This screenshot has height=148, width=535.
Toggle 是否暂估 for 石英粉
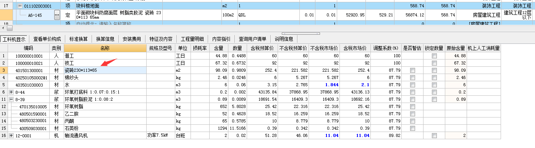(x=412, y=128)
